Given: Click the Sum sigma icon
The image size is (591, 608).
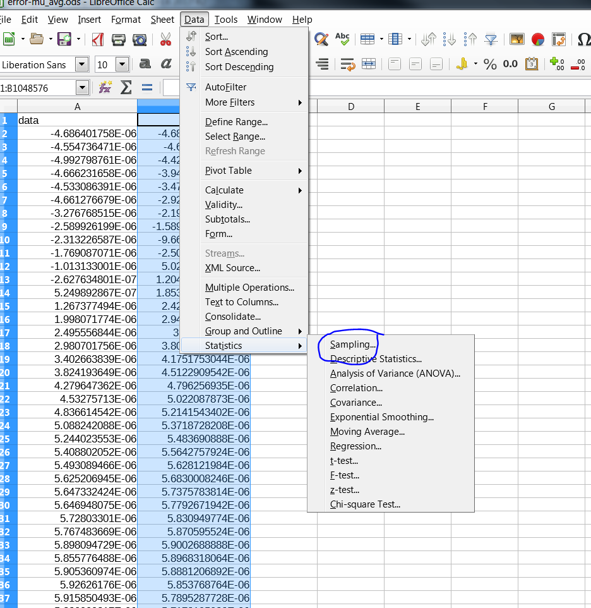Looking at the screenshot, I should pyautogui.click(x=126, y=88).
